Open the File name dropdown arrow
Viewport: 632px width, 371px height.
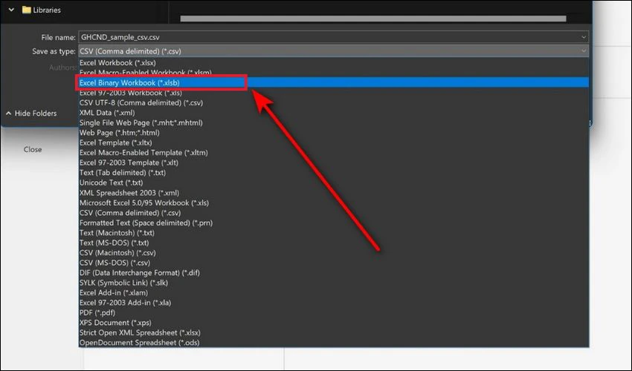pyautogui.click(x=583, y=37)
